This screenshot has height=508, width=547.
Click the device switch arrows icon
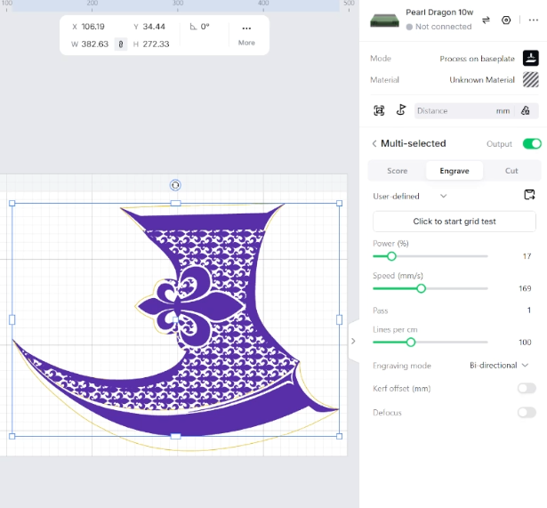click(486, 20)
